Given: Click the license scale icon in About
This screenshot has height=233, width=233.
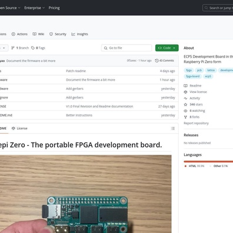Looking at the screenshot, I should (185, 92).
